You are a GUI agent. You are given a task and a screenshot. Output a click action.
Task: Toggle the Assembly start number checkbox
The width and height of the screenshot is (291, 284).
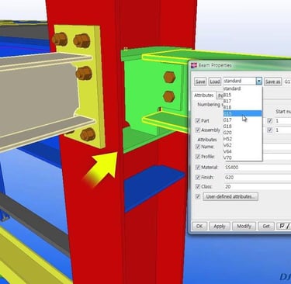coord(269,130)
